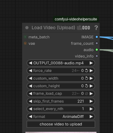Click choose video to upload button

(61, 124)
